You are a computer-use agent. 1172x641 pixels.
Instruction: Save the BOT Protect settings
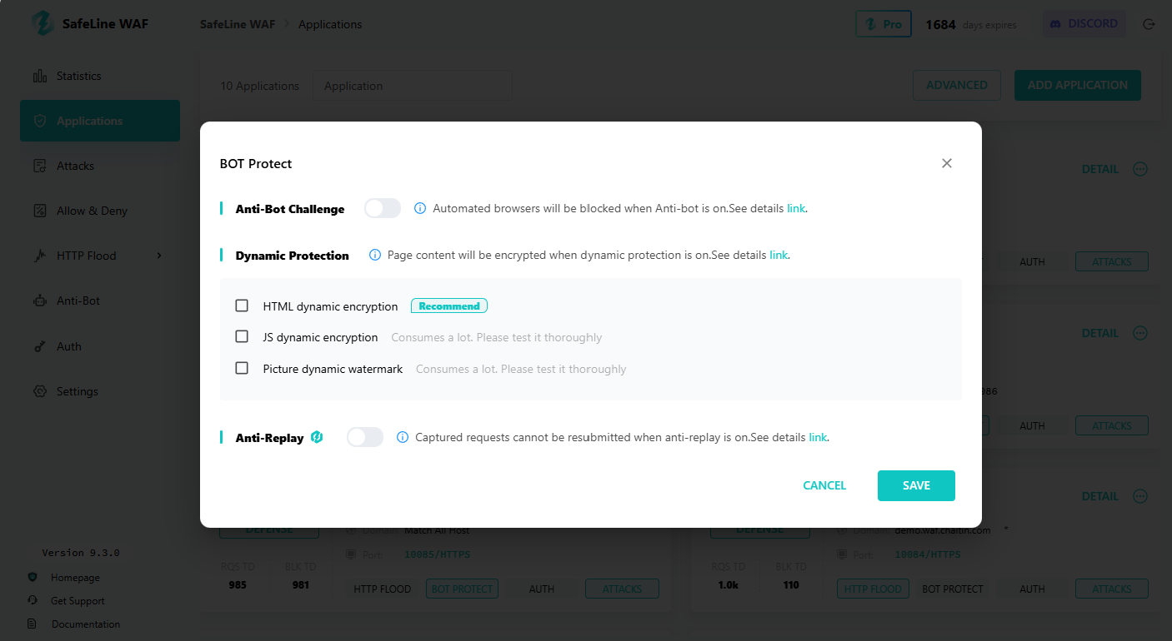coord(916,485)
